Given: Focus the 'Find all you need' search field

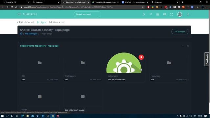Looking at the screenshot, I should click(x=87, y=14).
